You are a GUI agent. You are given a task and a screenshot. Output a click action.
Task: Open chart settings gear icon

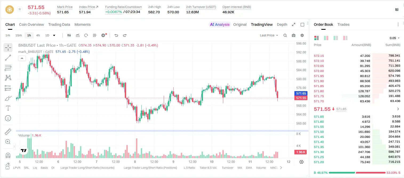pyautogui.click(x=302, y=35)
